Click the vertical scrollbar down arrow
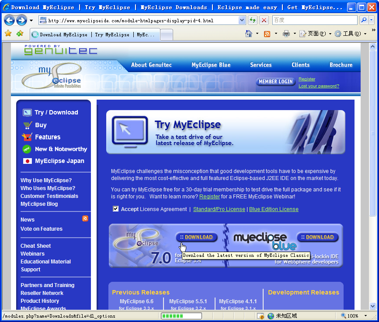This screenshot has width=379, height=322. pyautogui.click(x=372, y=306)
